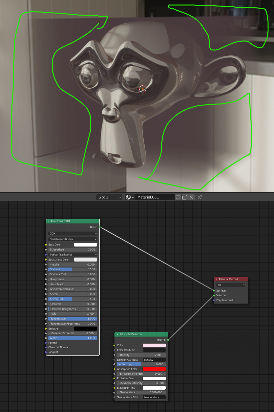This screenshot has width=274, height=412.
Task: Click the Tangent input socket
Action: pyautogui.click(x=46, y=352)
